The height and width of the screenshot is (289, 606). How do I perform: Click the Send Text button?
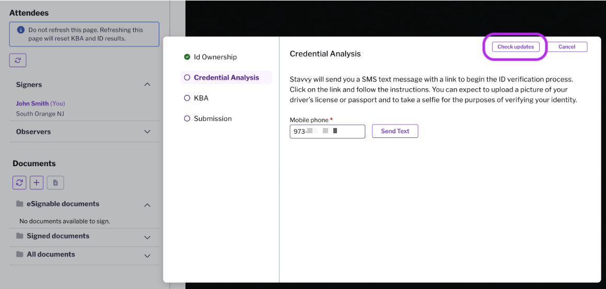pyautogui.click(x=395, y=131)
